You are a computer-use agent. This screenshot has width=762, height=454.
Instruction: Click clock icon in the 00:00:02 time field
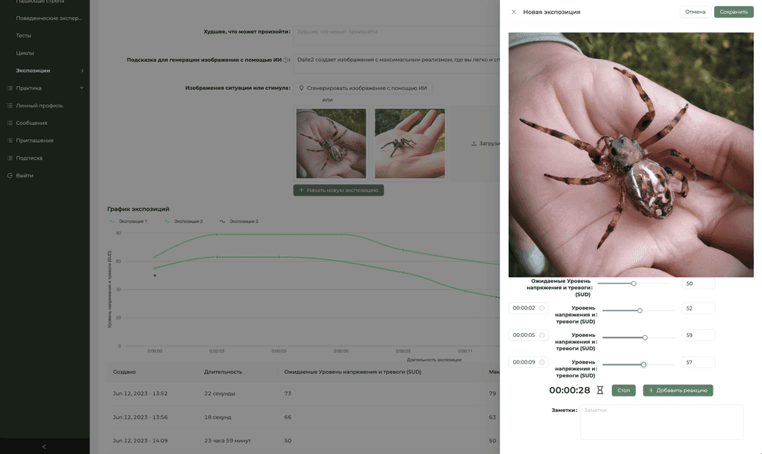[542, 308]
